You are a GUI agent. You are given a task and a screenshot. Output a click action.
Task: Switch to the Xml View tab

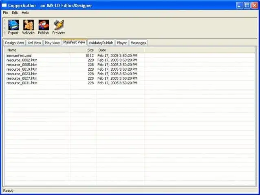click(34, 43)
